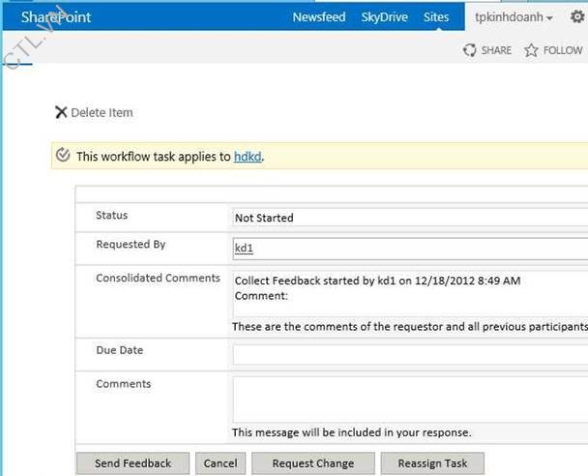Open the hdkd workflow item link
This screenshot has width=588, height=476.
coord(248,157)
